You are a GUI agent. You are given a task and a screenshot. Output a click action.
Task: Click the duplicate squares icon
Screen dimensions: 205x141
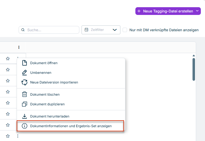click(x=24, y=104)
